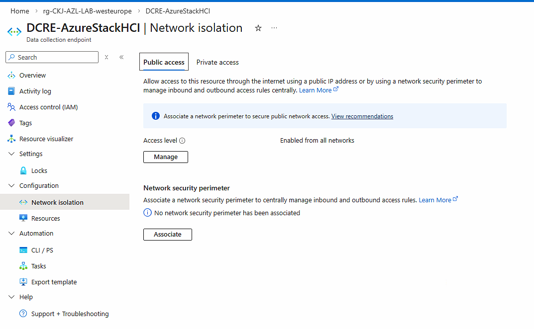
Task: Switch to the Private access tab
Action: [217, 63]
